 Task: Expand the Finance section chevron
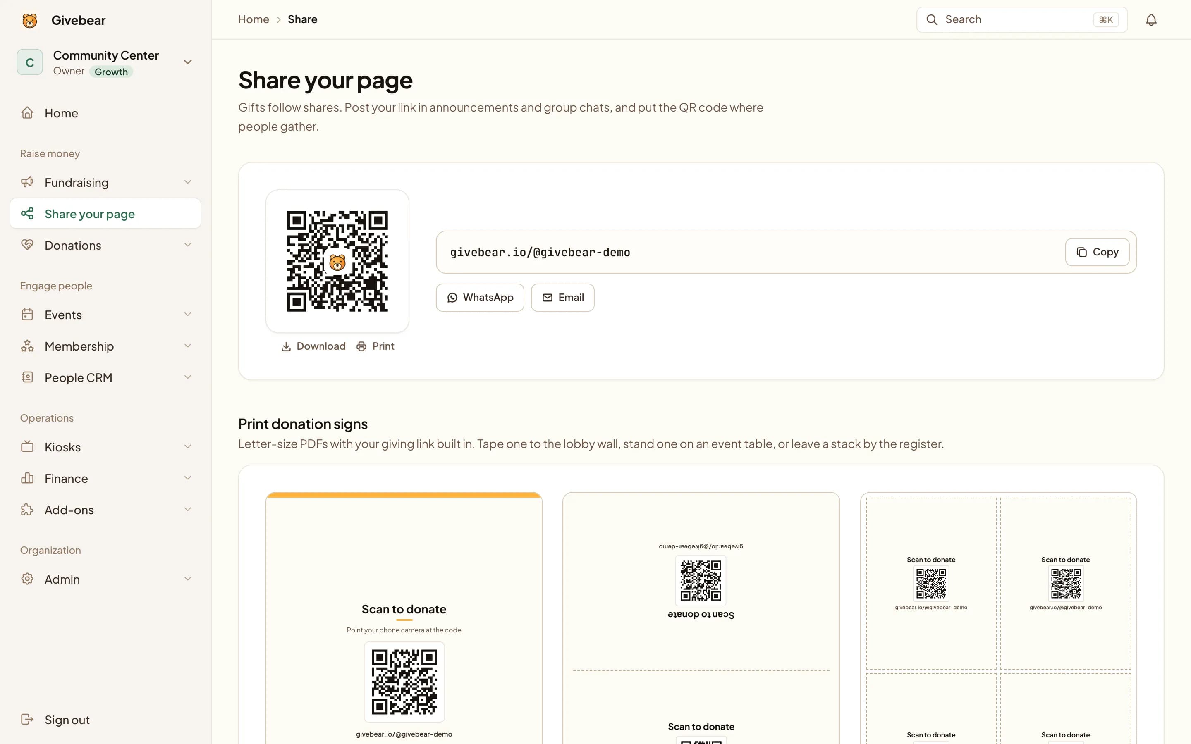(x=187, y=478)
